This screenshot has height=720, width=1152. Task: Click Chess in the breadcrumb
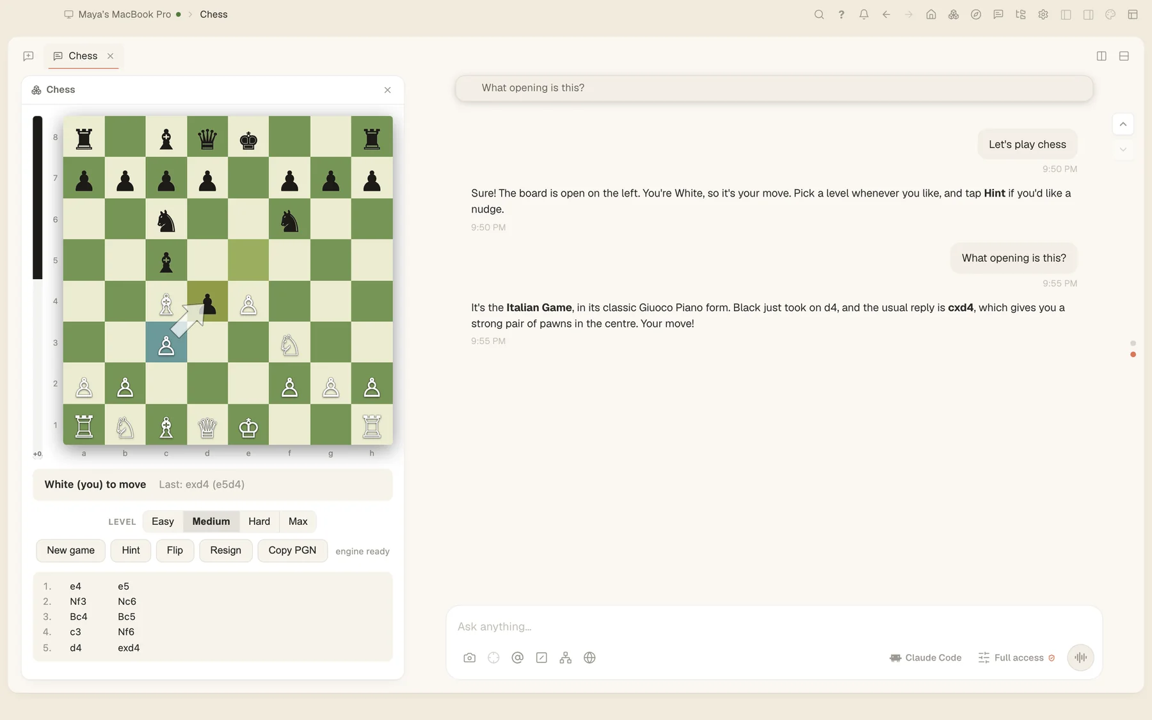point(213,14)
